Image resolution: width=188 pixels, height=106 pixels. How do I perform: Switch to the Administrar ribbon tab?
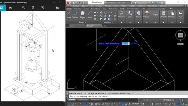[113, 9]
